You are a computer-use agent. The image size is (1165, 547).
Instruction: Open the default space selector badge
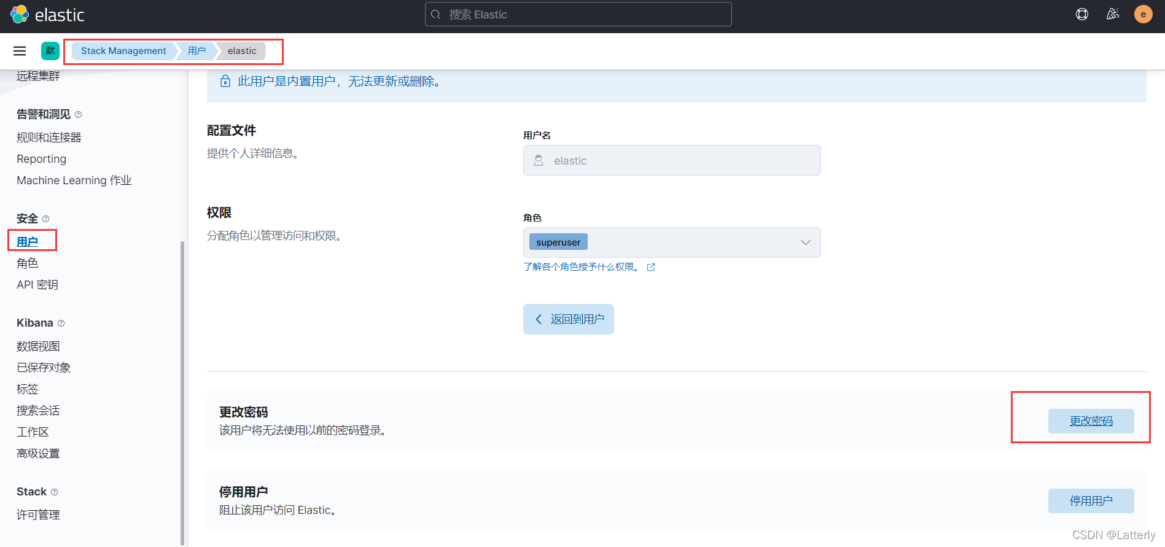click(x=50, y=51)
